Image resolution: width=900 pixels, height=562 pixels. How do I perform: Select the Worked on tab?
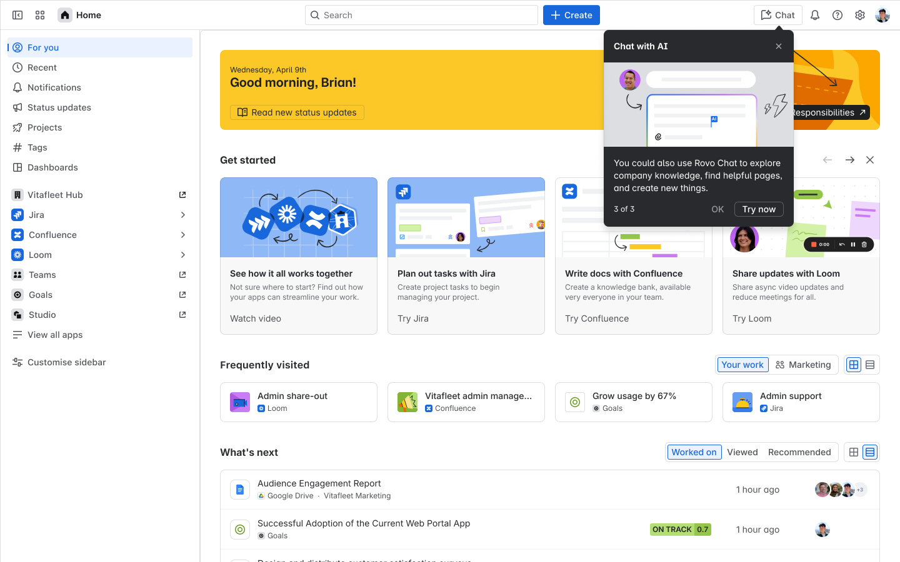coord(694,452)
